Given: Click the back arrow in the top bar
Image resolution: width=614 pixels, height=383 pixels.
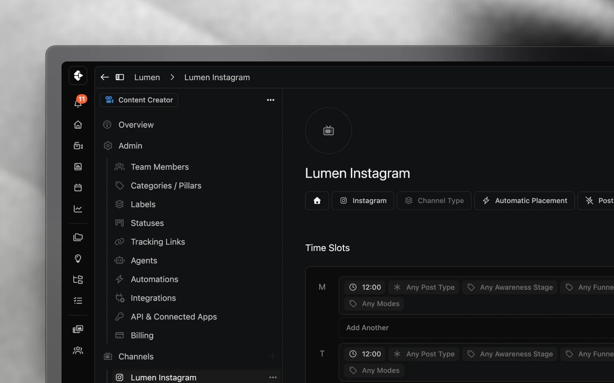Looking at the screenshot, I should tap(105, 77).
